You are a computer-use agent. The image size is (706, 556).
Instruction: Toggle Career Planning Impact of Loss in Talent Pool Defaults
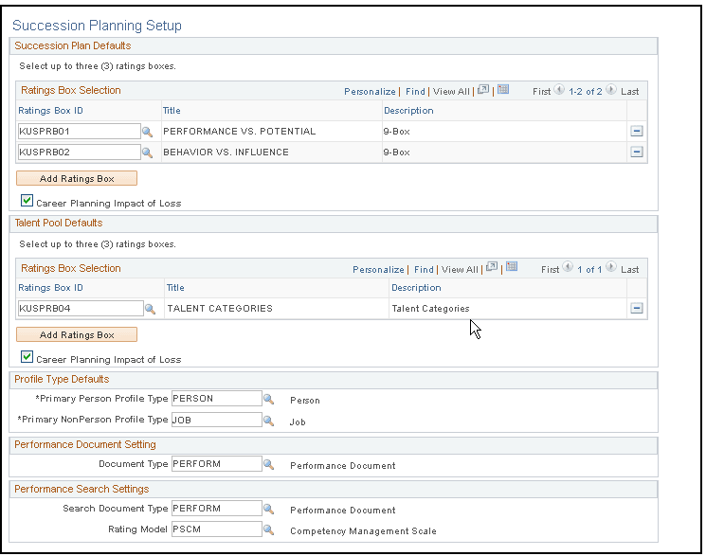tap(27, 356)
